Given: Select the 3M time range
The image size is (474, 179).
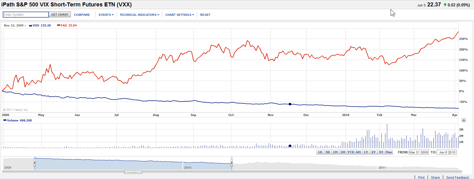Looking at the screenshot, I should pos(343,152).
